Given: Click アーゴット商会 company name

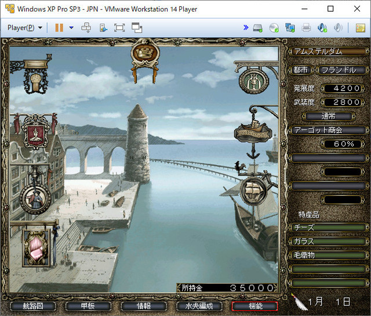Looking at the screenshot, I should pyautogui.click(x=329, y=130).
